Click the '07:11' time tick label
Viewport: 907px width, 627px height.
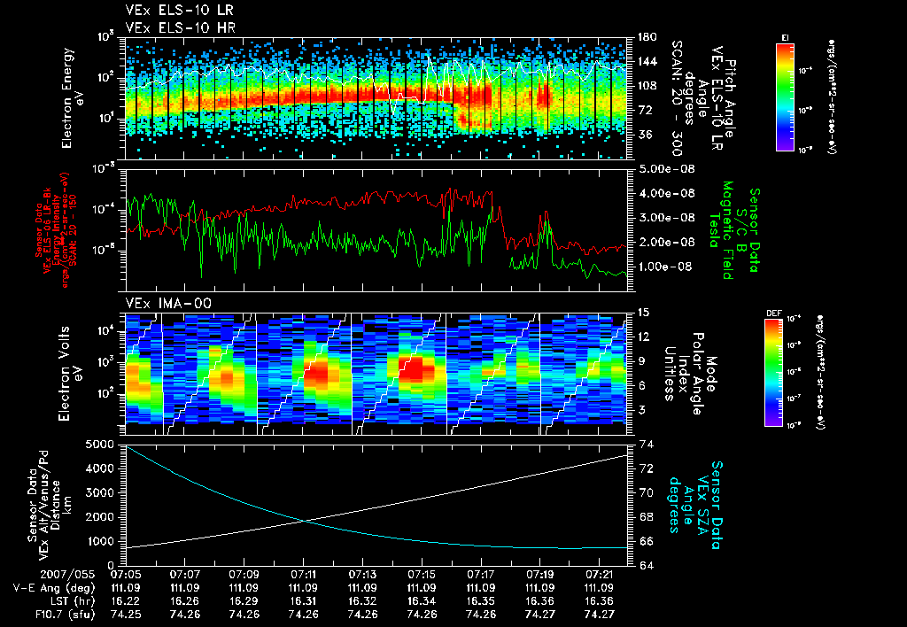click(x=303, y=575)
